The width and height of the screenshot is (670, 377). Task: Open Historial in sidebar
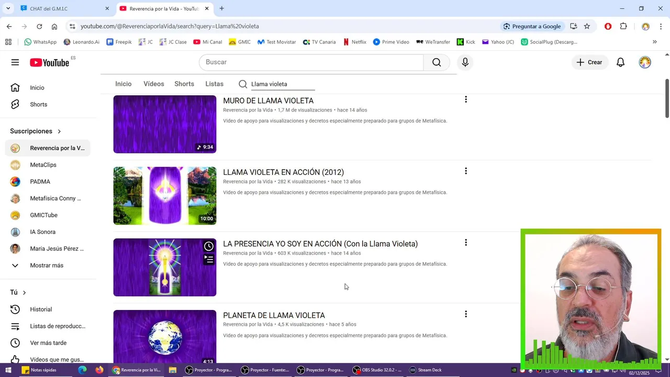coord(48,309)
